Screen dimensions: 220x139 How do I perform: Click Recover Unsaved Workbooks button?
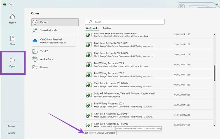(x=100, y=133)
